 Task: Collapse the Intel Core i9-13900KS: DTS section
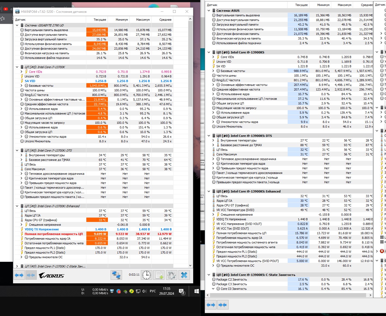(209, 136)
